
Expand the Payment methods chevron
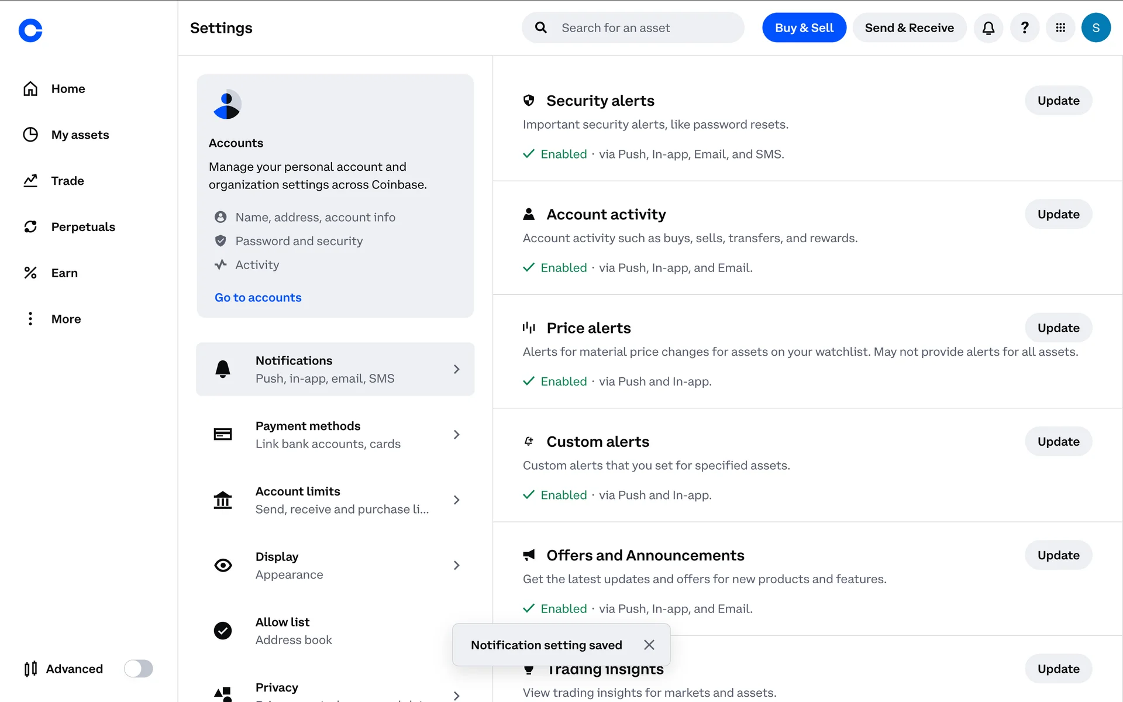pos(456,435)
